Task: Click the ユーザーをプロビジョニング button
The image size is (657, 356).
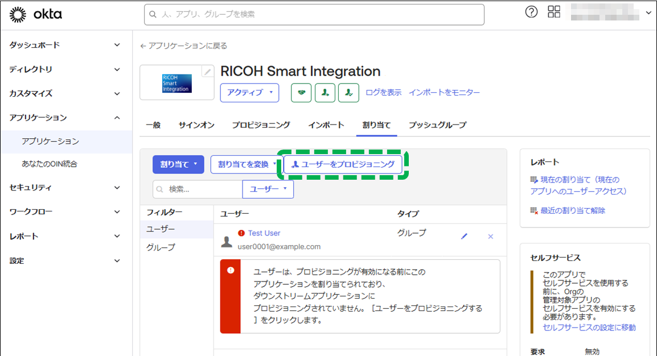Action: pos(343,164)
